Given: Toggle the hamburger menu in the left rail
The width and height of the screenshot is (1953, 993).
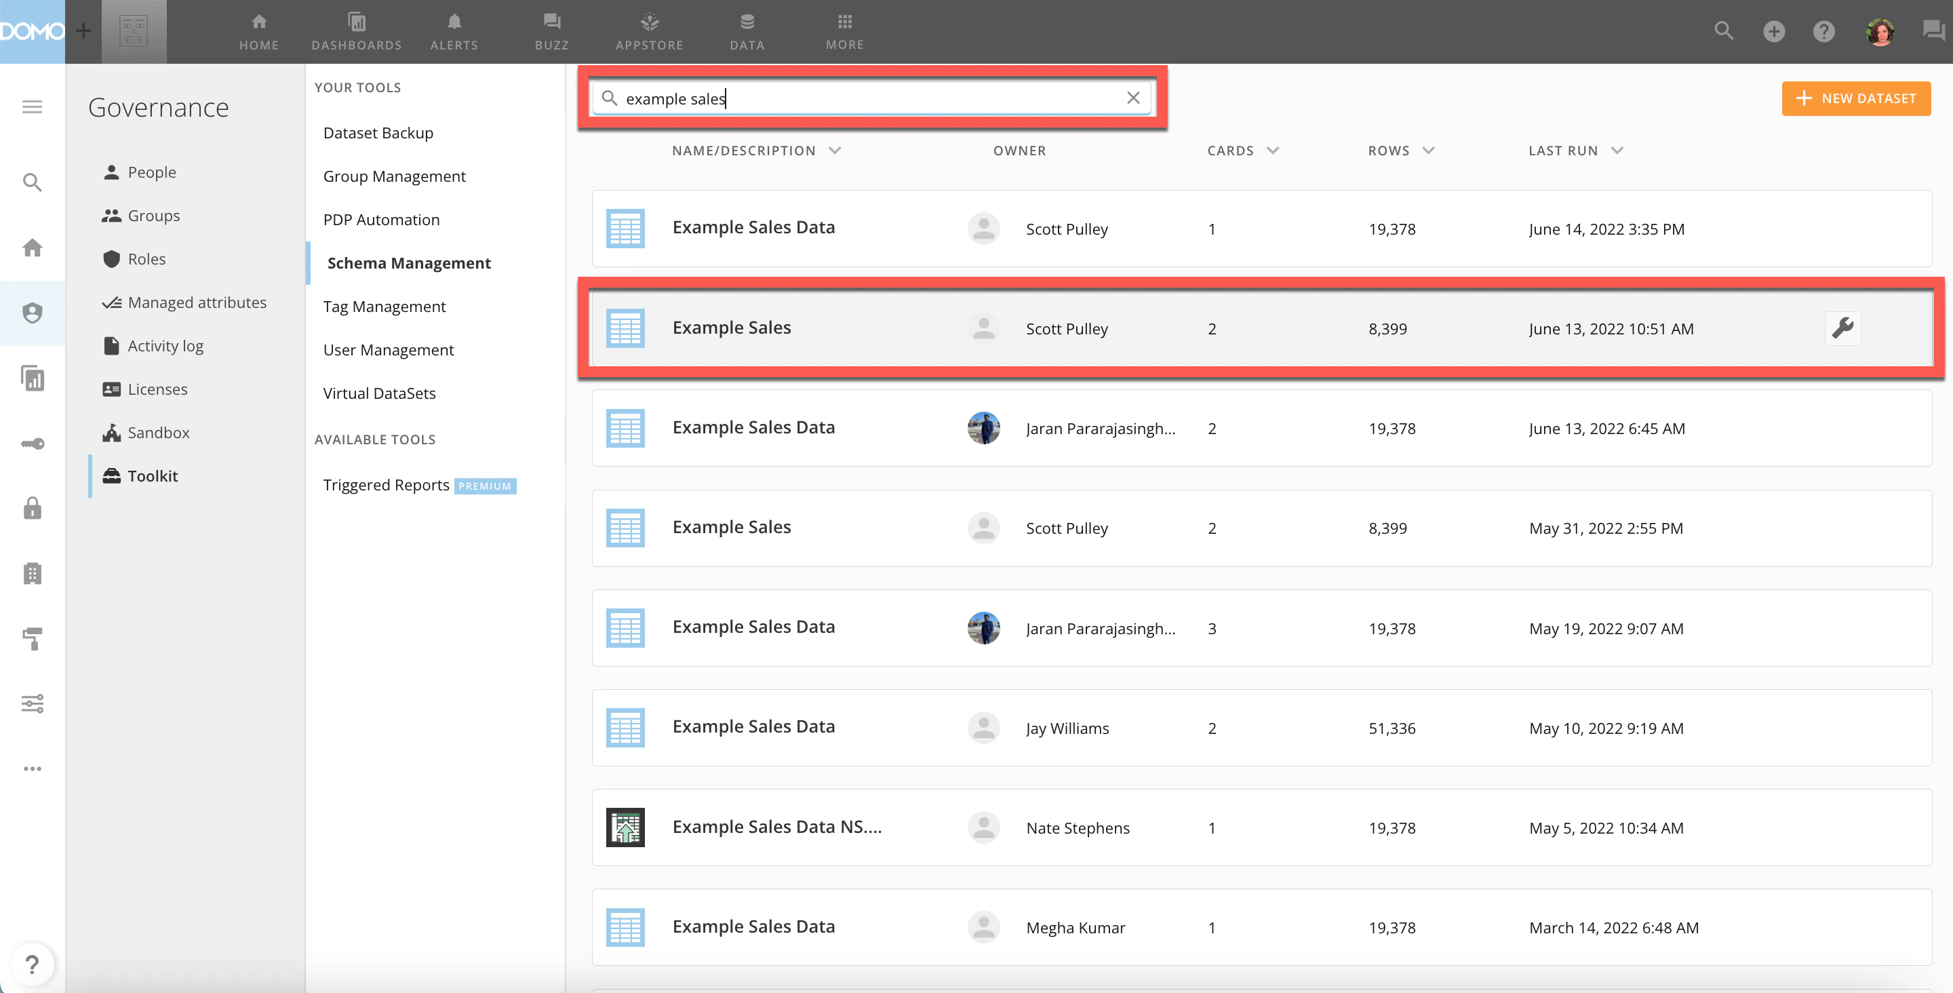Looking at the screenshot, I should 33,107.
